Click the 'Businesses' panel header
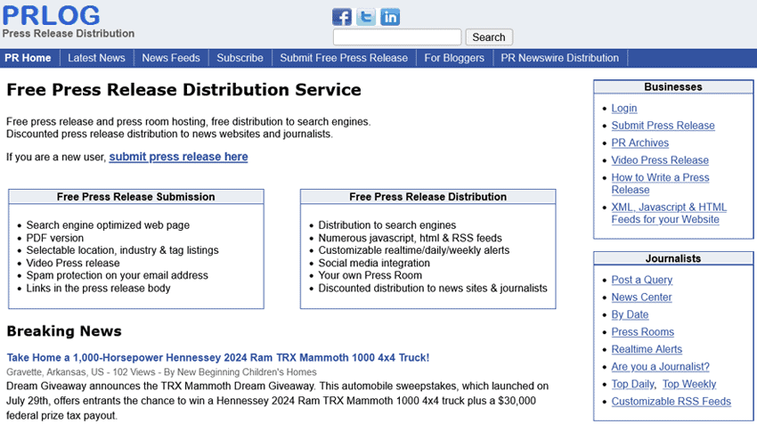Viewport: 757px width, 424px height. coord(673,87)
